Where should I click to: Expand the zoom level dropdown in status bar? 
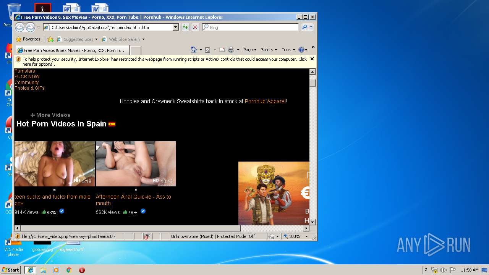point(306,236)
